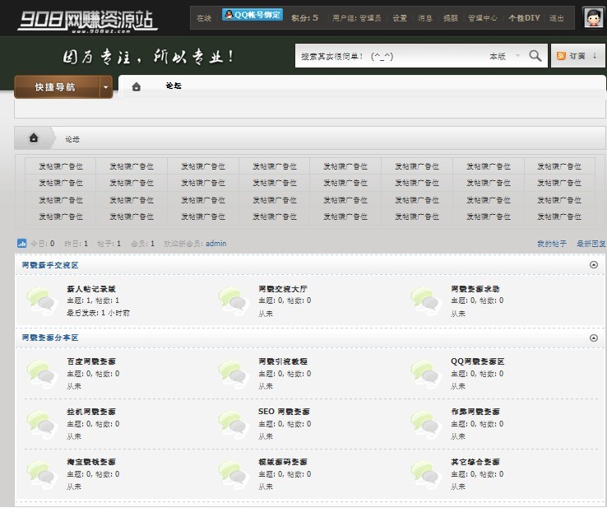Open 最新回复 link

(591, 244)
